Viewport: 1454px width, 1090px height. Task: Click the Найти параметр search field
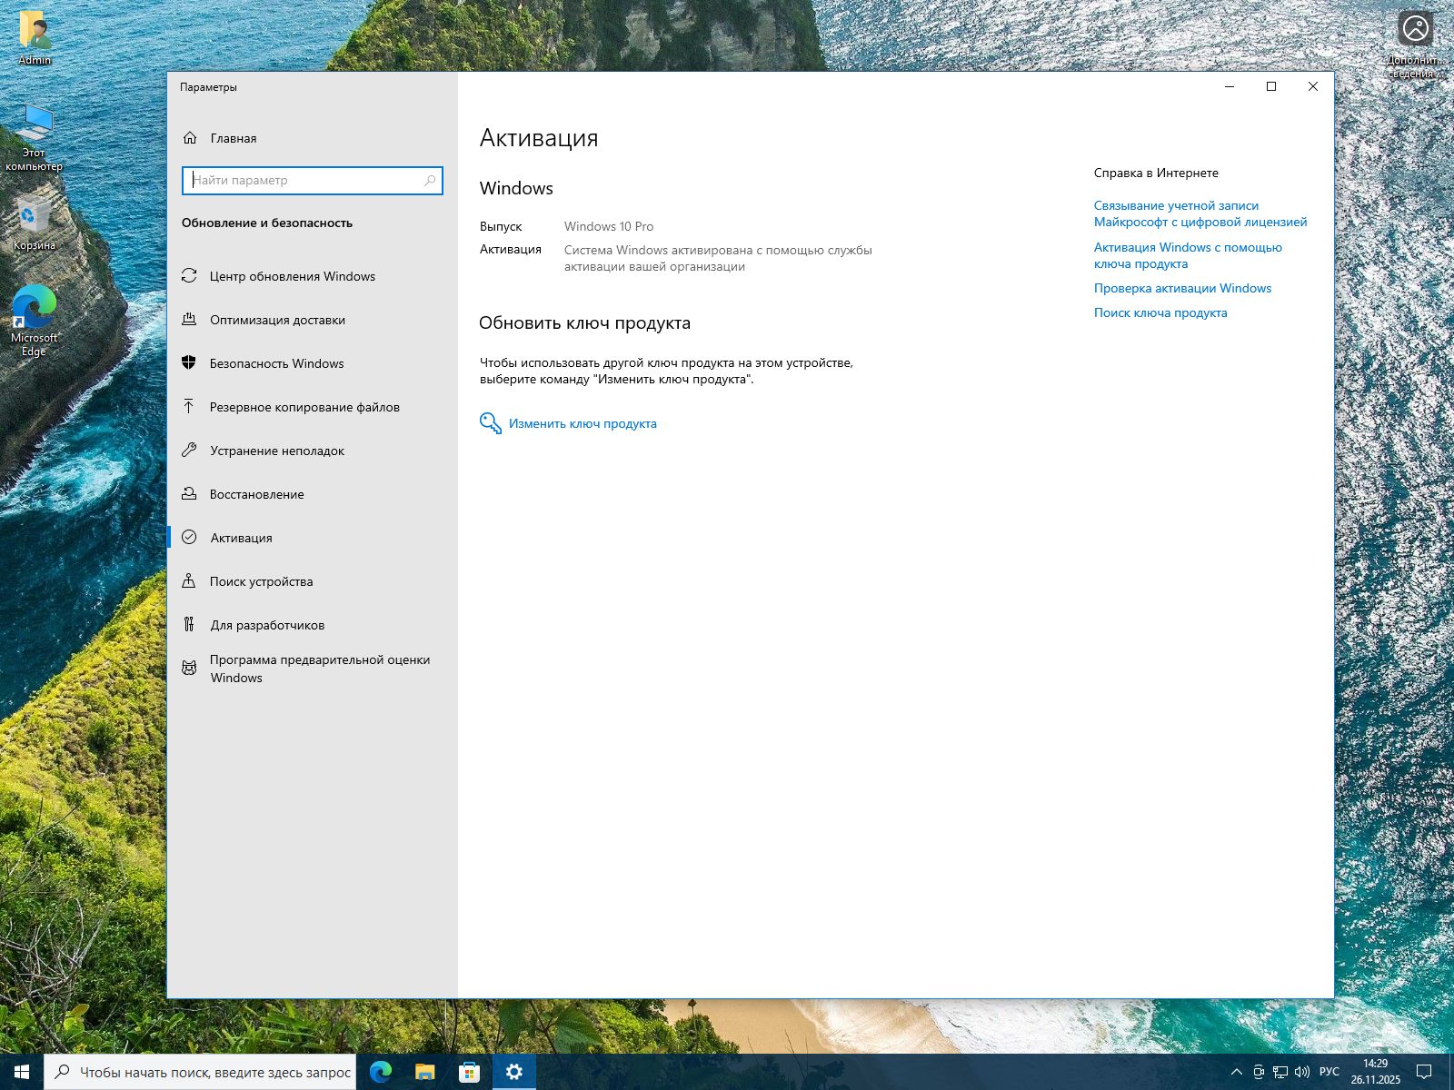[x=304, y=180]
